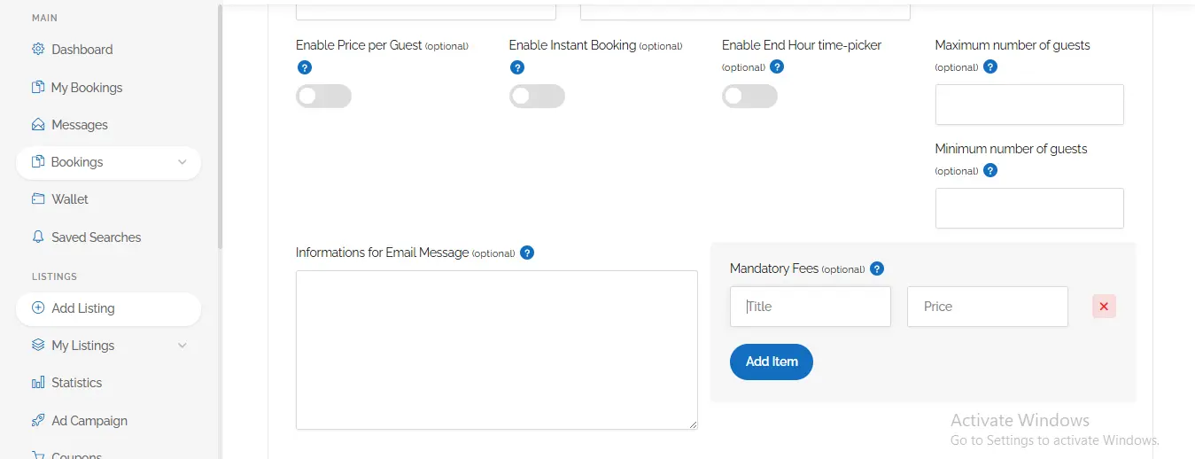Screen dimensions: 1195x459
Task: Remove the mandatory fee row with red X
Action: click(x=1104, y=307)
